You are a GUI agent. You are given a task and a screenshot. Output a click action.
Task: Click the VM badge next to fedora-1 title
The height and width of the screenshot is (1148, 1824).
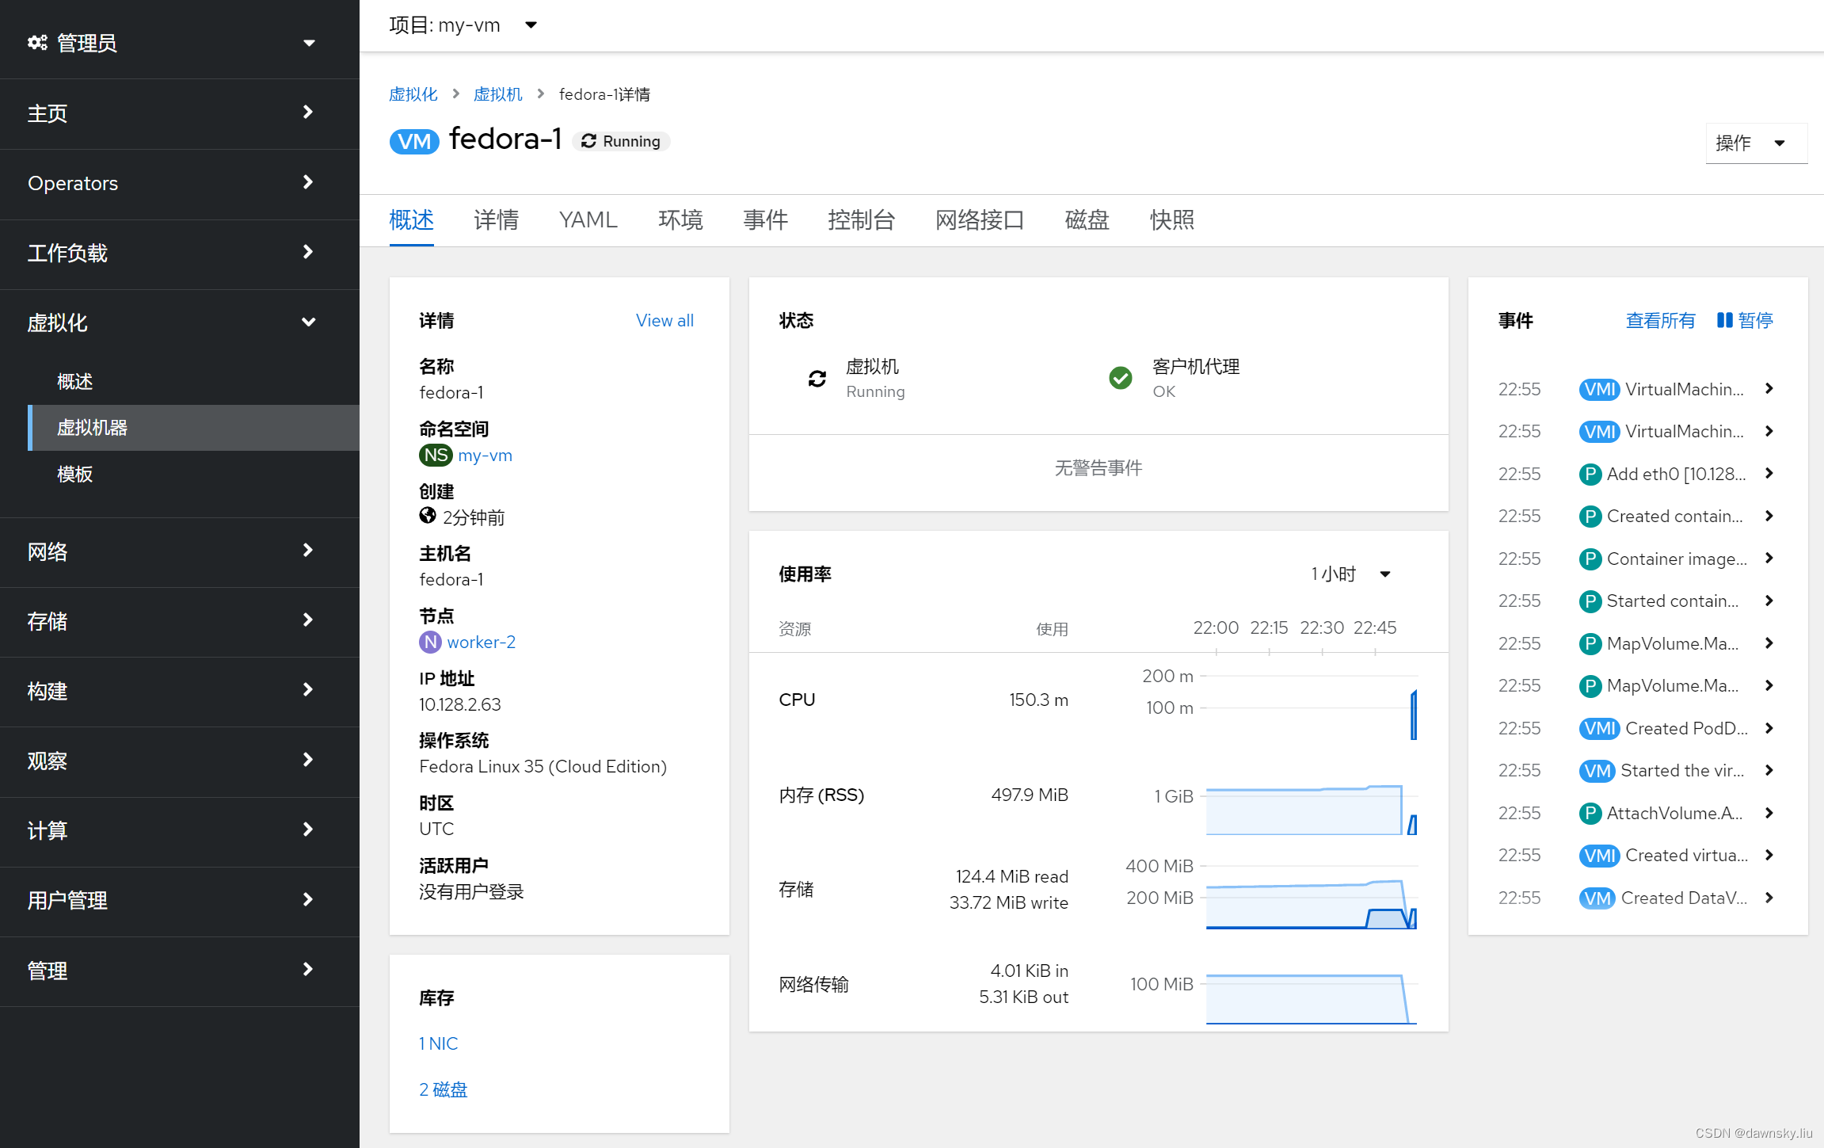pos(414,141)
